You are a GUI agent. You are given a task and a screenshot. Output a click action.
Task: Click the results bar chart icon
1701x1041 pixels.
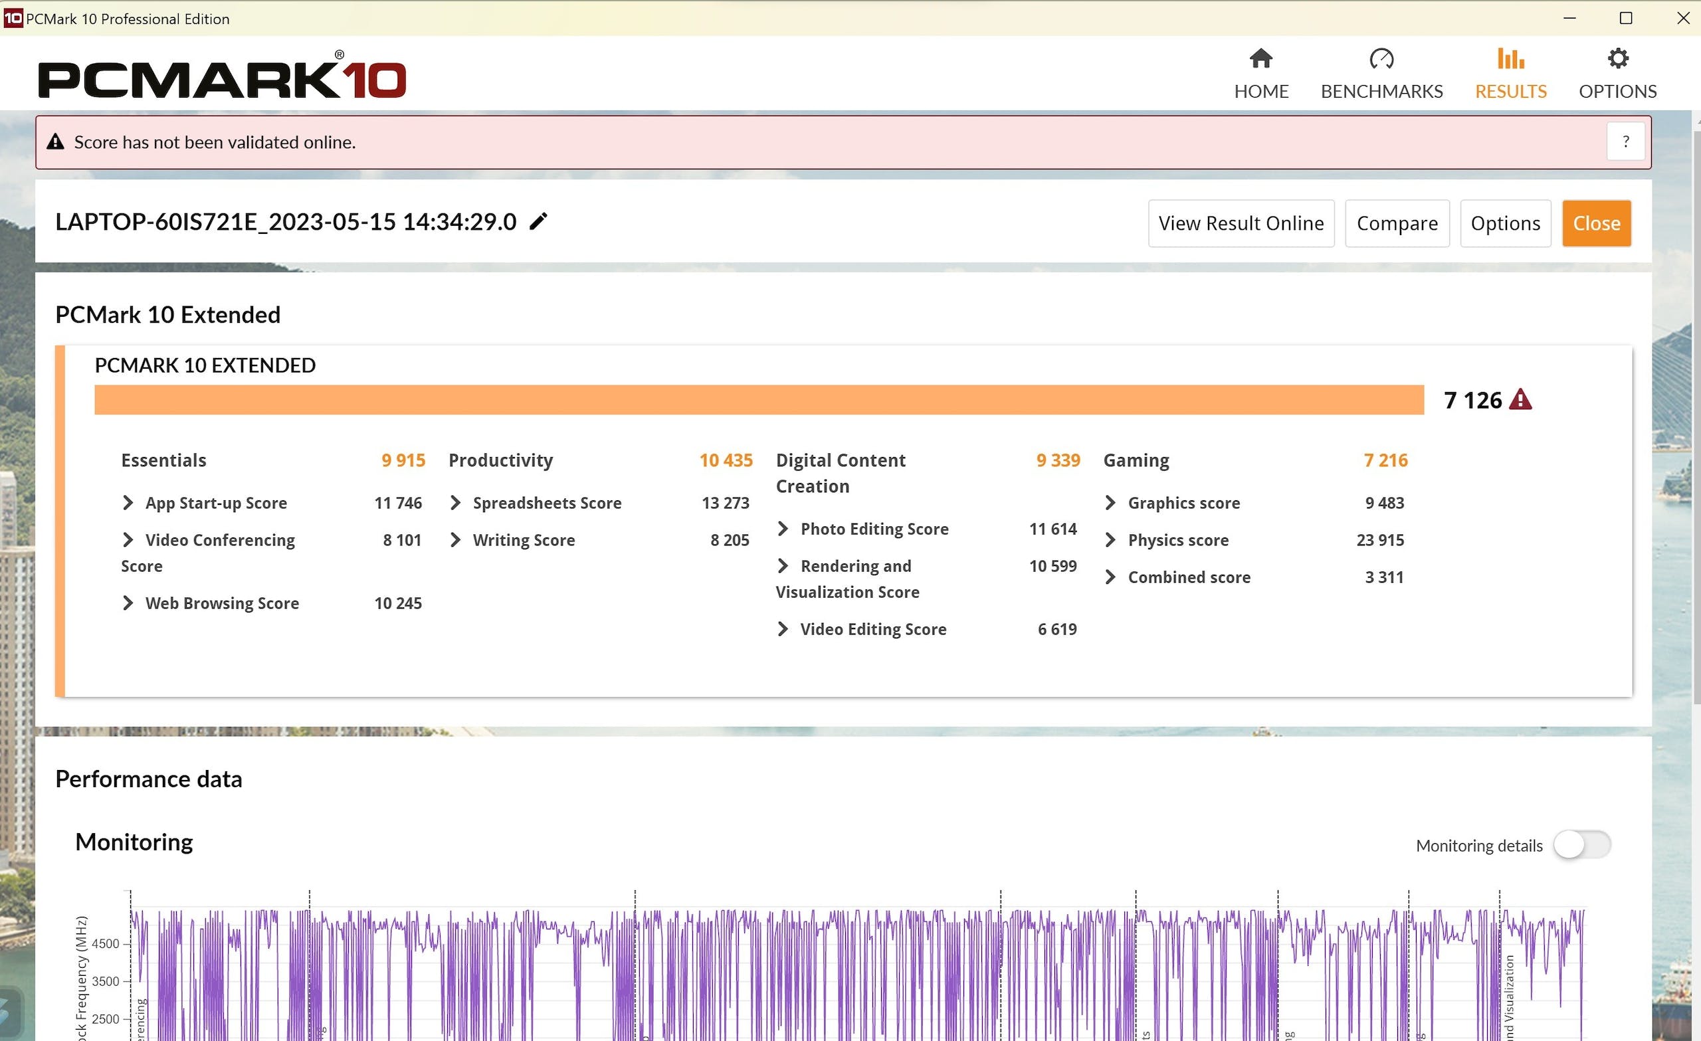point(1510,58)
